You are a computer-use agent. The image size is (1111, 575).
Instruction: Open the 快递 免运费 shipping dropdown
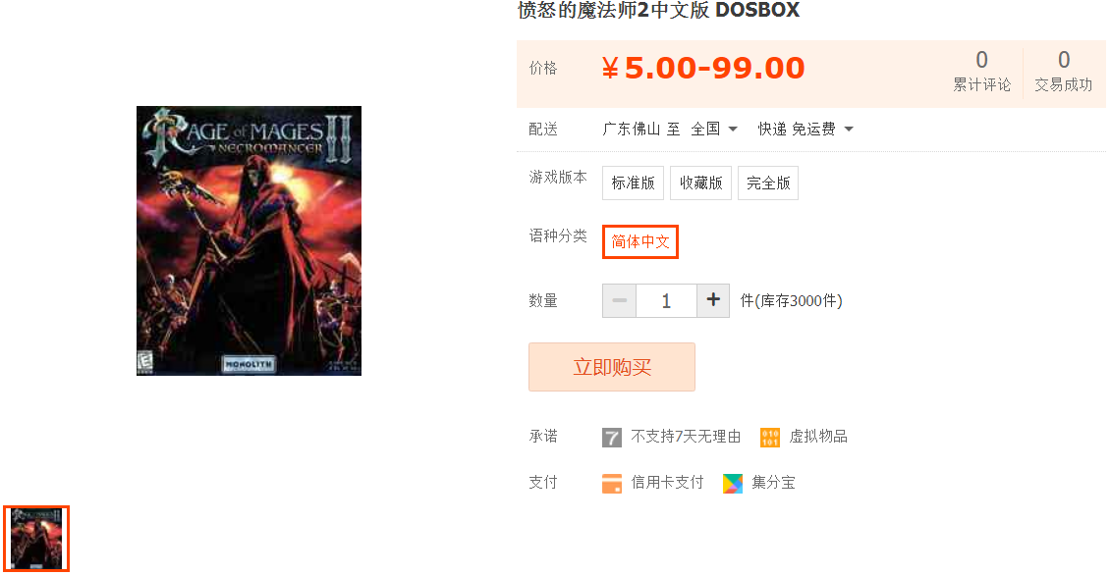pos(805,129)
